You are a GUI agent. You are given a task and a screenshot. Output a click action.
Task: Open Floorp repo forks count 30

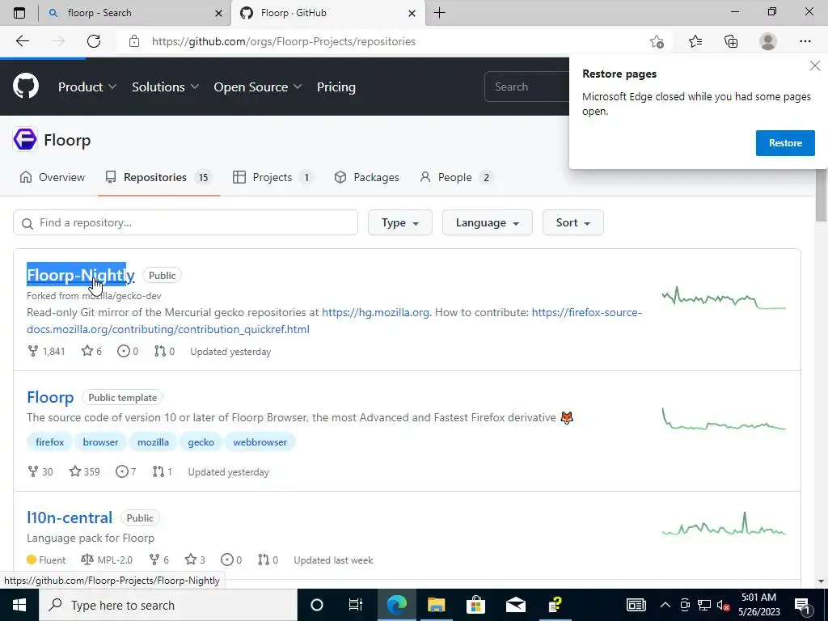pos(40,471)
